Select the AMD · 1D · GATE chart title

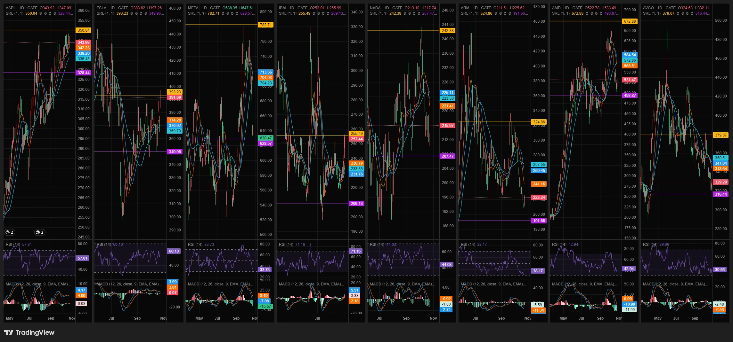point(567,8)
